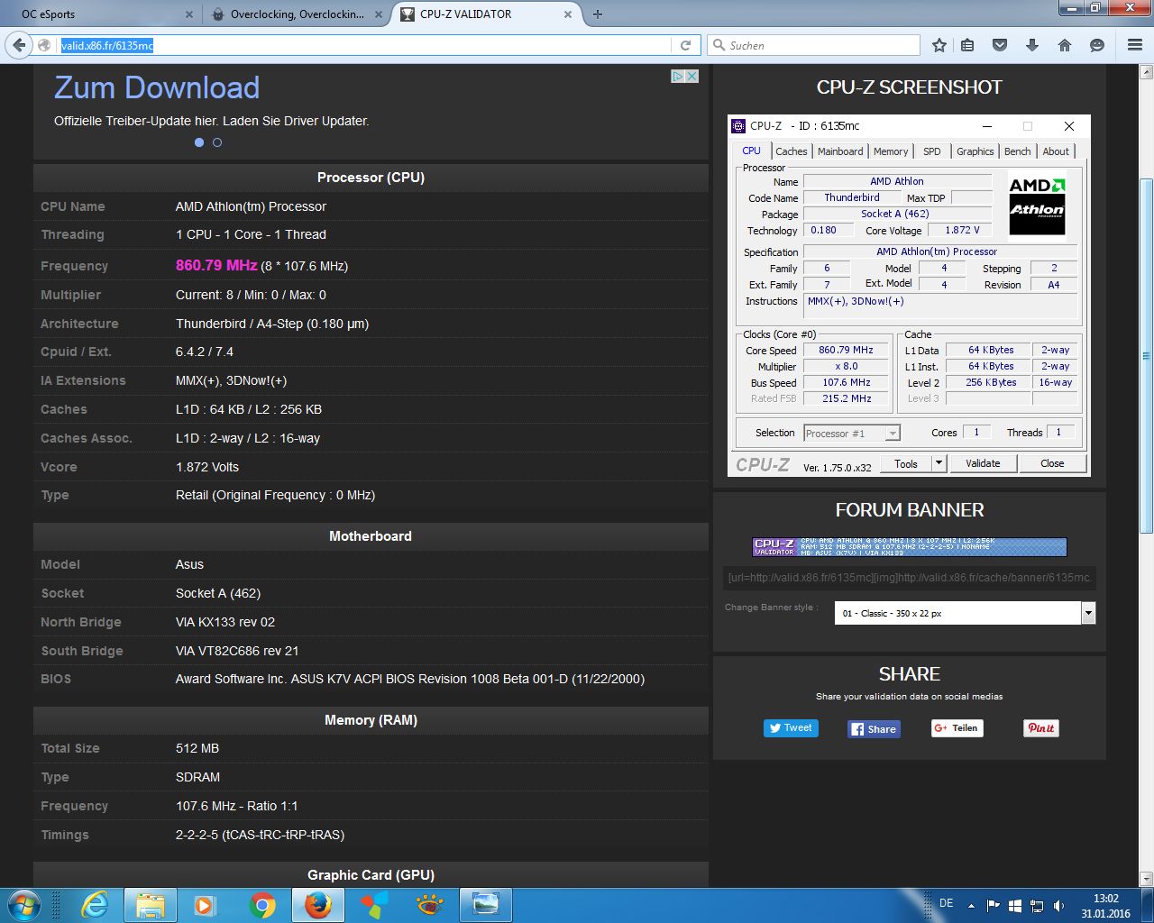Click the volume speaker tray icon
This screenshot has height=923, width=1154.
tap(1059, 906)
